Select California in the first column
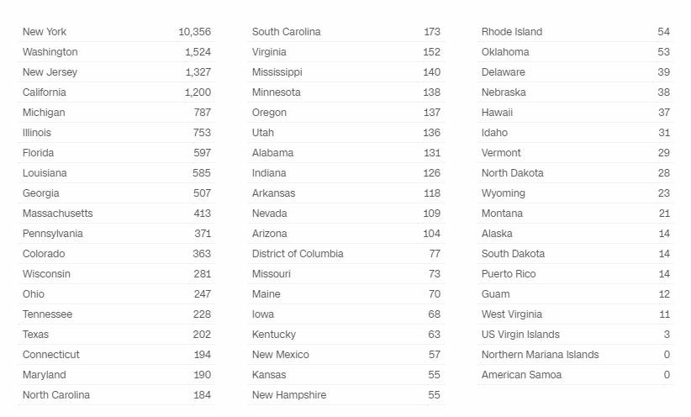 pyautogui.click(x=44, y=92)
